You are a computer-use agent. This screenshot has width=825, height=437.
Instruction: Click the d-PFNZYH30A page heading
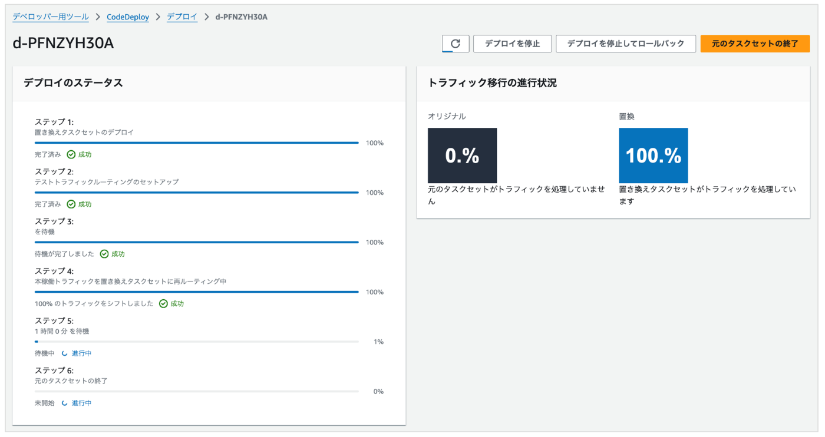coord(63,44)
